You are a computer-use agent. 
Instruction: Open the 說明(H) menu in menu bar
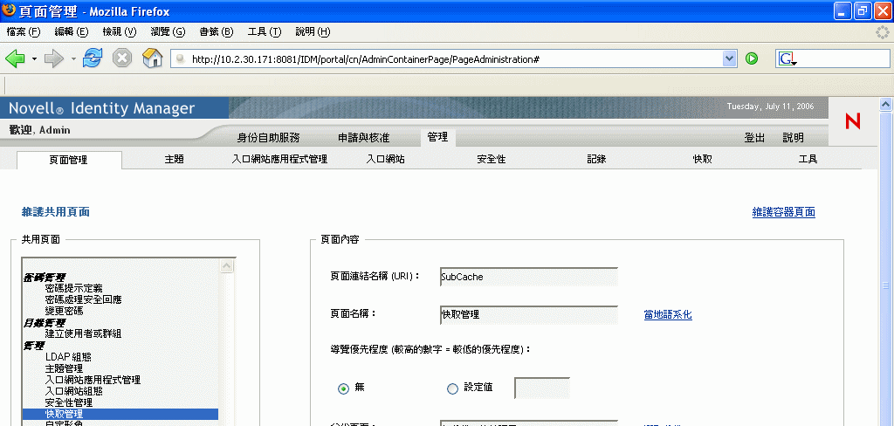[x=313, y=32]
